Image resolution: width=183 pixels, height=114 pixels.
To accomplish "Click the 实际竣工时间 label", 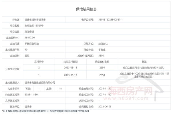I will [x=86, y=101].
